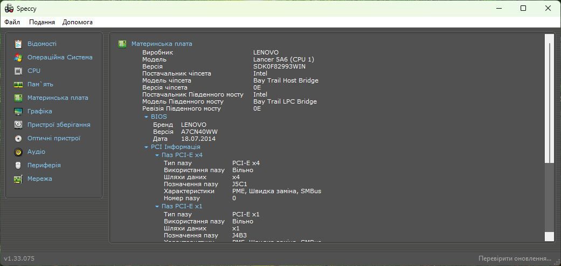
Task: Go to the Відомості section
Action: tap(42, 44)
